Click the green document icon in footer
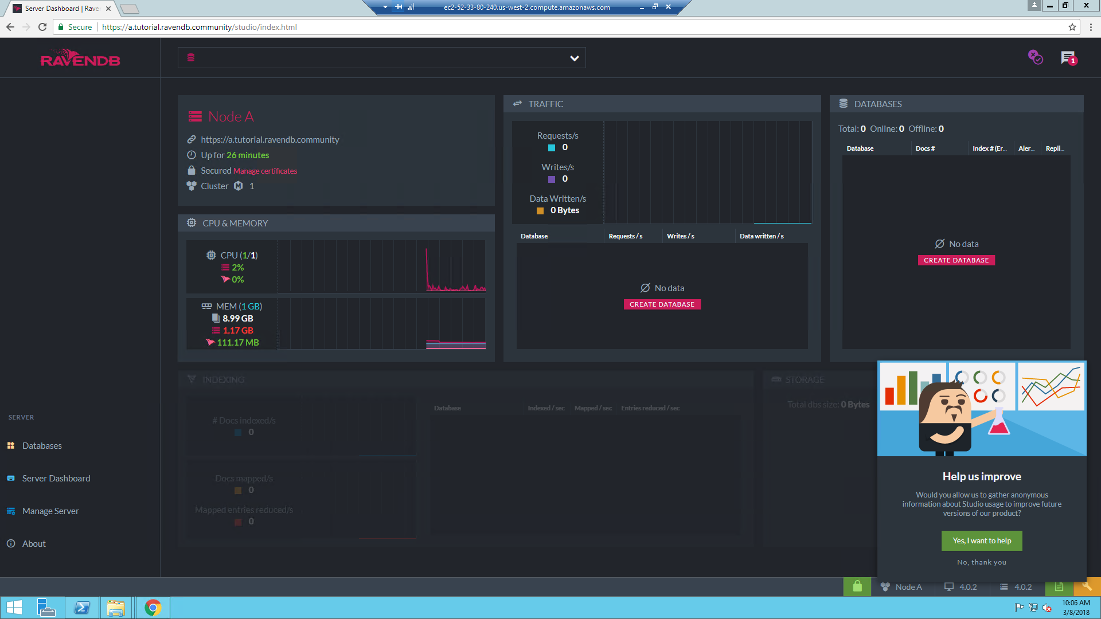 click(x=1059, y=586)
